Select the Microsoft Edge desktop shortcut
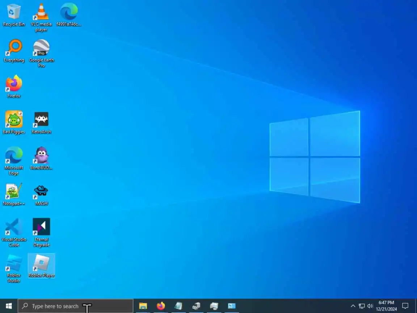This screenshot has height=313, width=417. (x=14, y=161)
